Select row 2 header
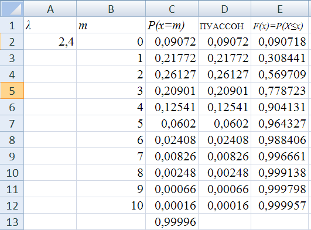 click(x=12, y=42)
